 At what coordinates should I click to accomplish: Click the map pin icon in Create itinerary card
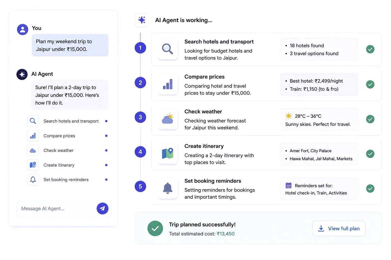(x=167, y=153)
